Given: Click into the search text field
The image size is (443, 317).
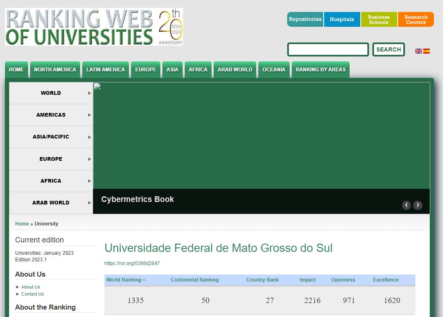Looking at the screenshot, I should (328, 49).
